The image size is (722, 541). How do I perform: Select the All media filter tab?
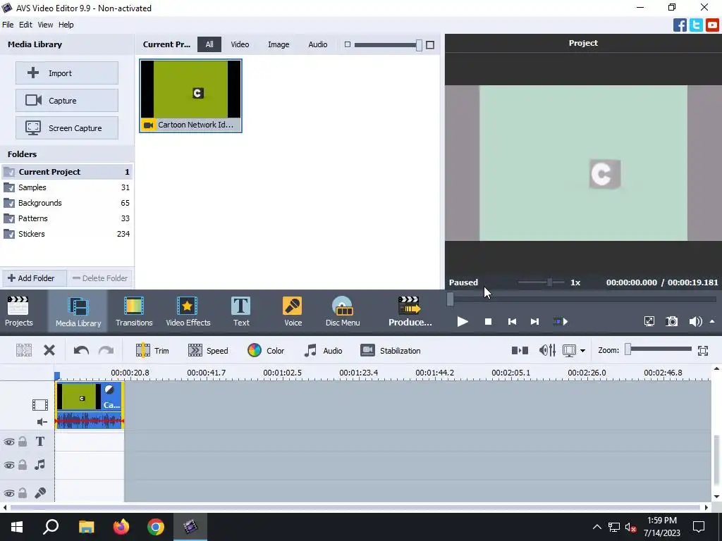point(209,44)
